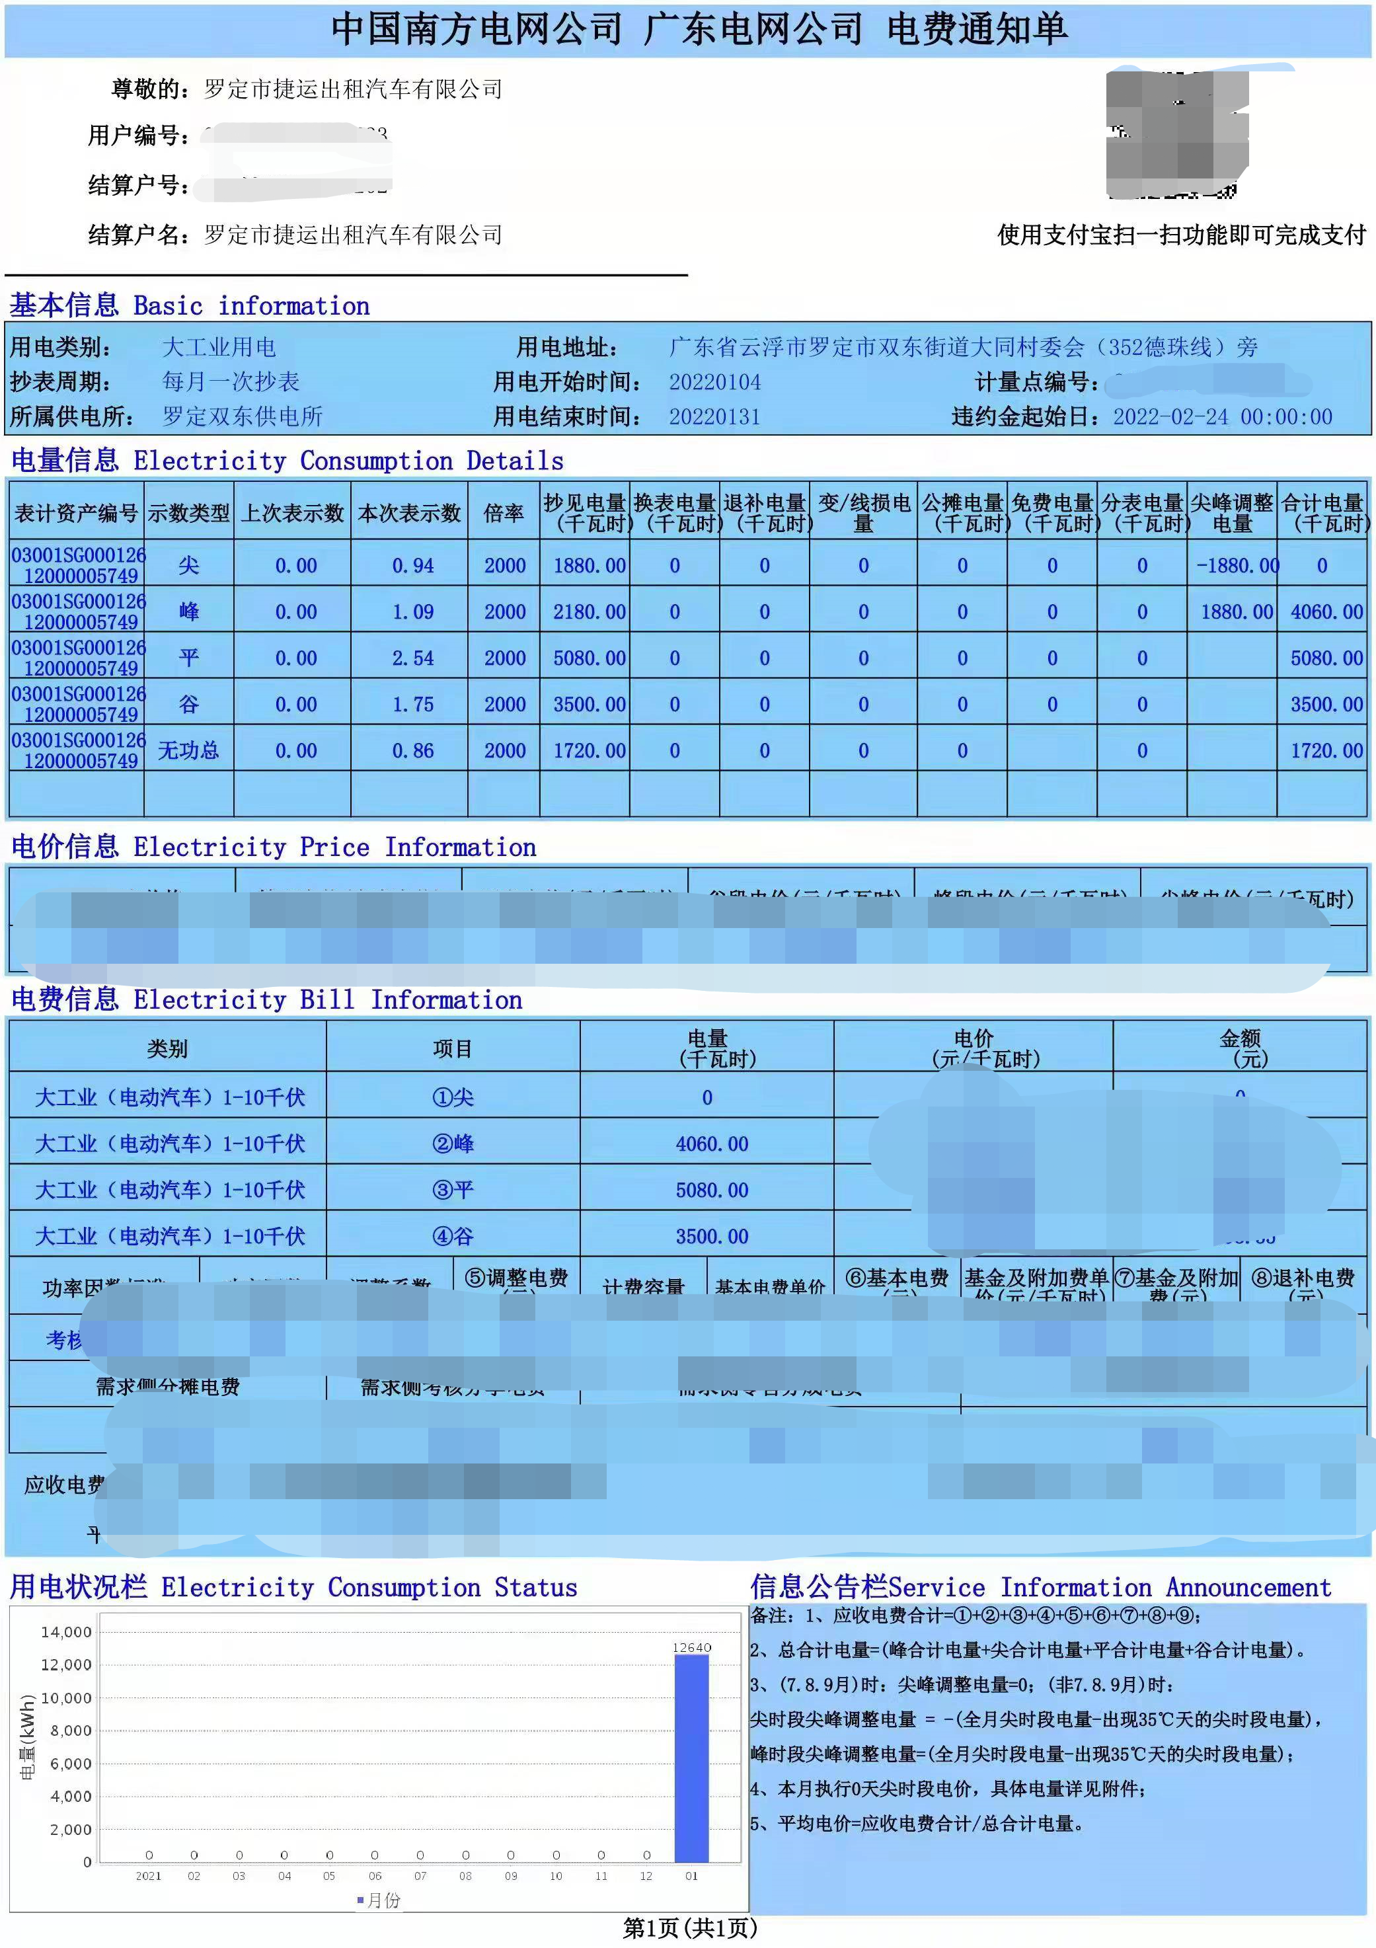
Task: Select the -1880.00 尖峰调整电量 cell
Action: (x=1237, y=566)
